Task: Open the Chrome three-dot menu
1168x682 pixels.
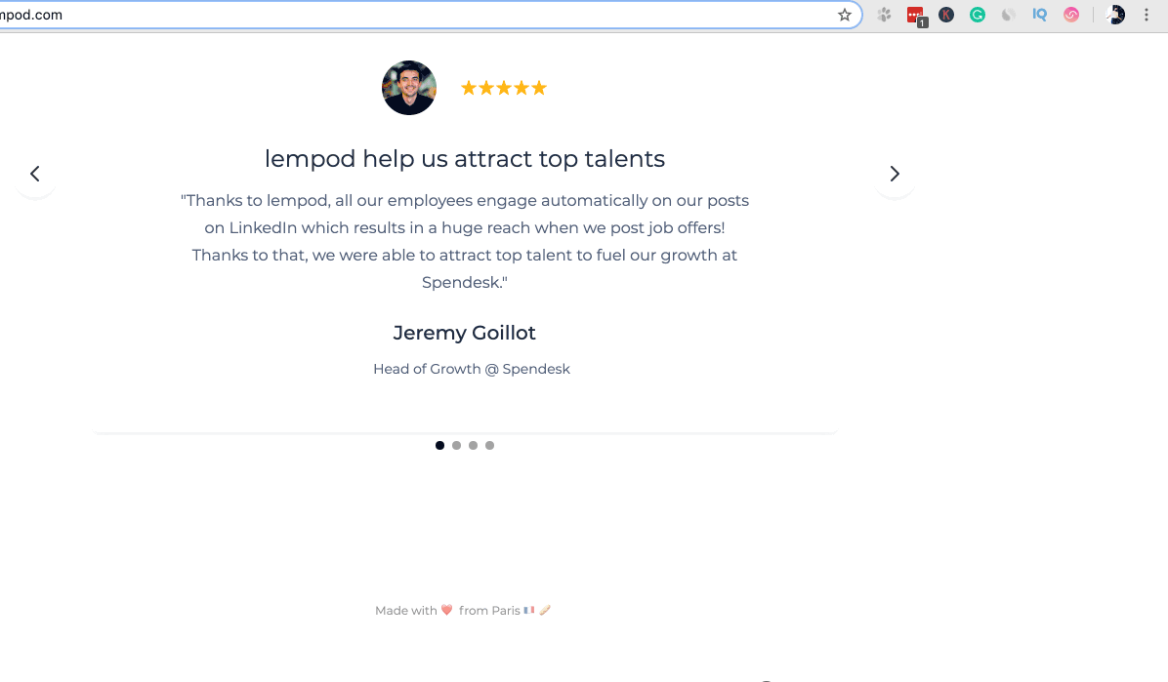Action: click(x=1147, y=15)
